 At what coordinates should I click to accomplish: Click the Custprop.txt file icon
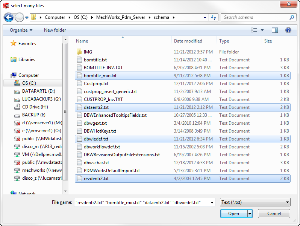(x=79, y=84)
